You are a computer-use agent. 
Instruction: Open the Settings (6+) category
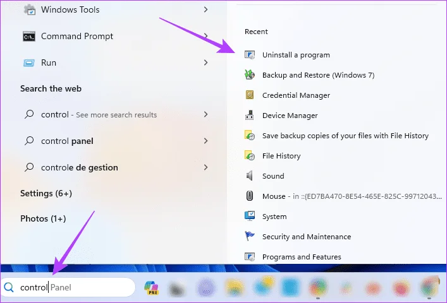46,193
